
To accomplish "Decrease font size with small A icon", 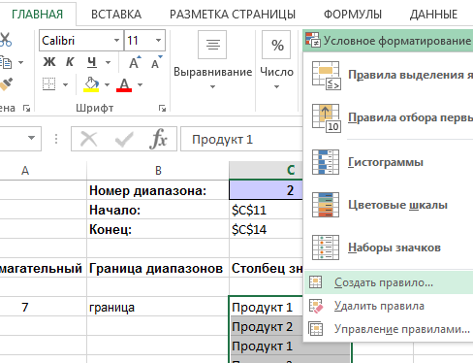I will 157,62.
